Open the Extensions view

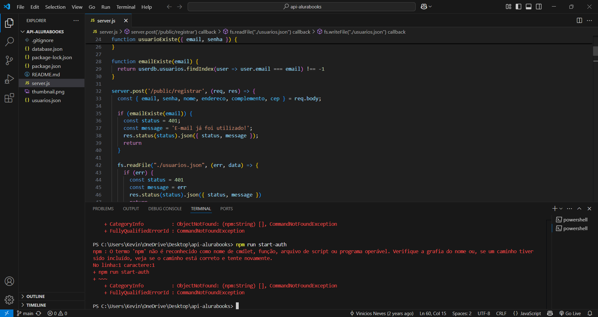(x=9, y=98)
